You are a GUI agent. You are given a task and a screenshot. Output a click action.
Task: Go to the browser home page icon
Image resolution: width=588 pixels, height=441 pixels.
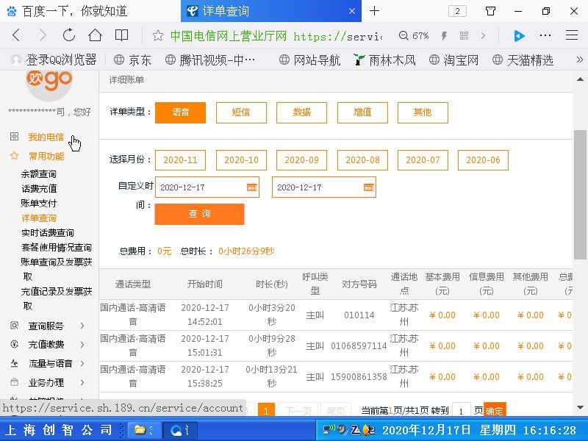coord(95,35)
